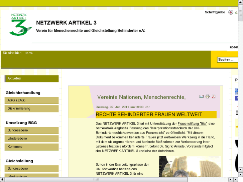Click the vertical scrollbar thumb
Screen dimensions: 243x182
coord(240,13)
